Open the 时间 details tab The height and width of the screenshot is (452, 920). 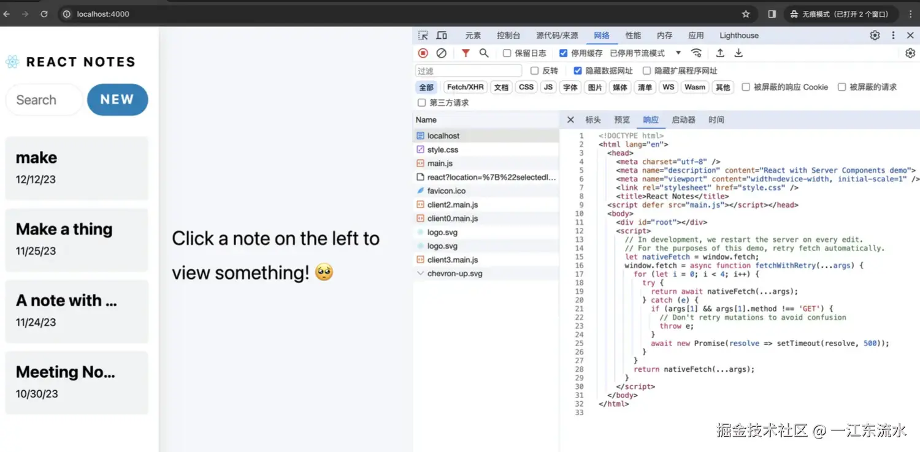click(x=716, y=120)
